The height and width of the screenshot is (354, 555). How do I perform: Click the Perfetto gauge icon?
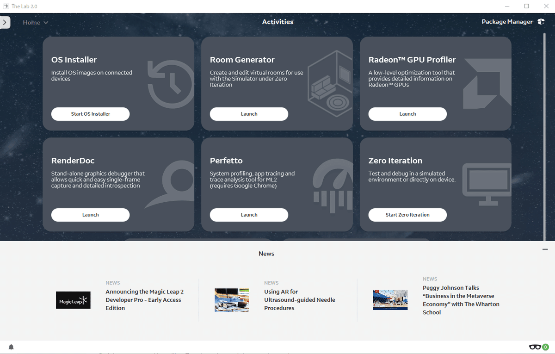point(333,185)
